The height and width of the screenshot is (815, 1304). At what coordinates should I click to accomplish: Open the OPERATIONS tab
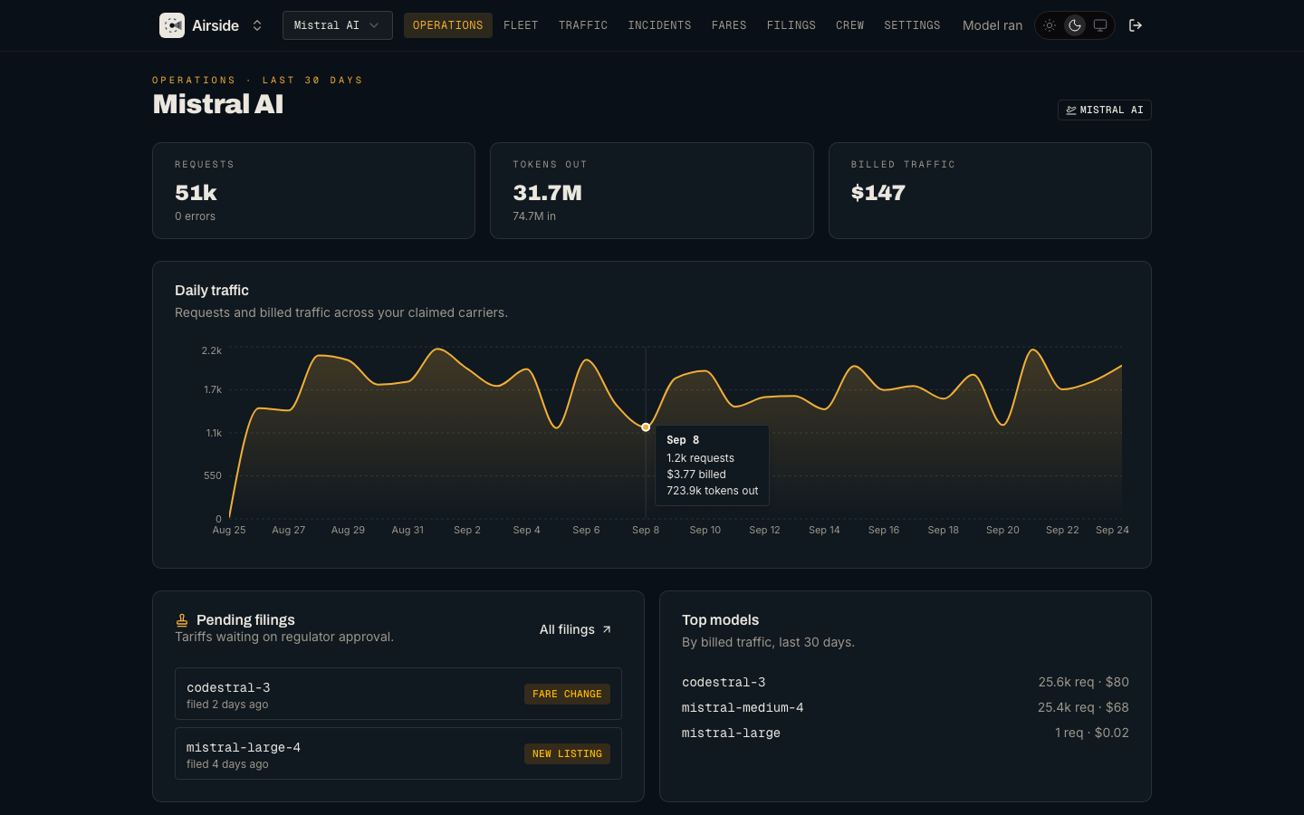tap(448, 25)
